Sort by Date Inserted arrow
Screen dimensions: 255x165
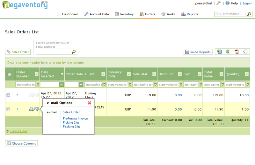(62, 74)
